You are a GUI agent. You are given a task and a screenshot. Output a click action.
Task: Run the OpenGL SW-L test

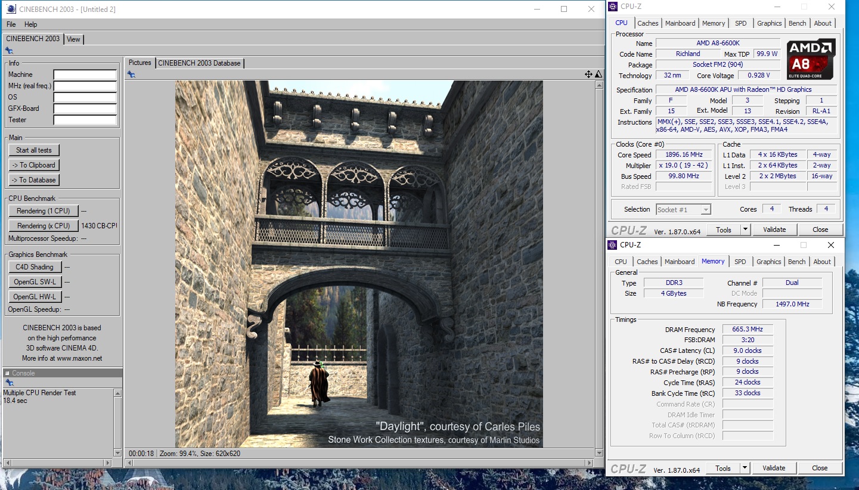[x=35, y=282]
